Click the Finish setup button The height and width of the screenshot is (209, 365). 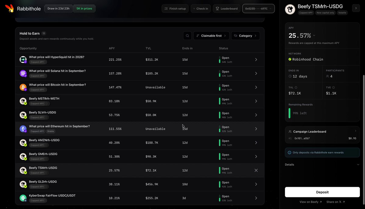pos(175,9)
